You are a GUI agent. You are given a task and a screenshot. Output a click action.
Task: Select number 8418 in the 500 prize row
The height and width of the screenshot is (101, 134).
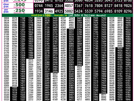coord(118,6)
